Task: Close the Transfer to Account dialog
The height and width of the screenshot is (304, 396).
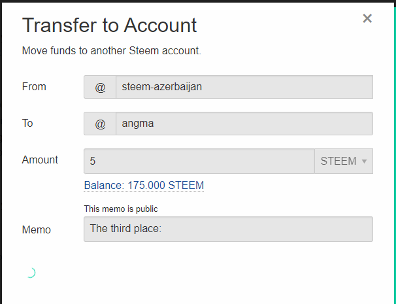Action: click(x=367, y=18)
